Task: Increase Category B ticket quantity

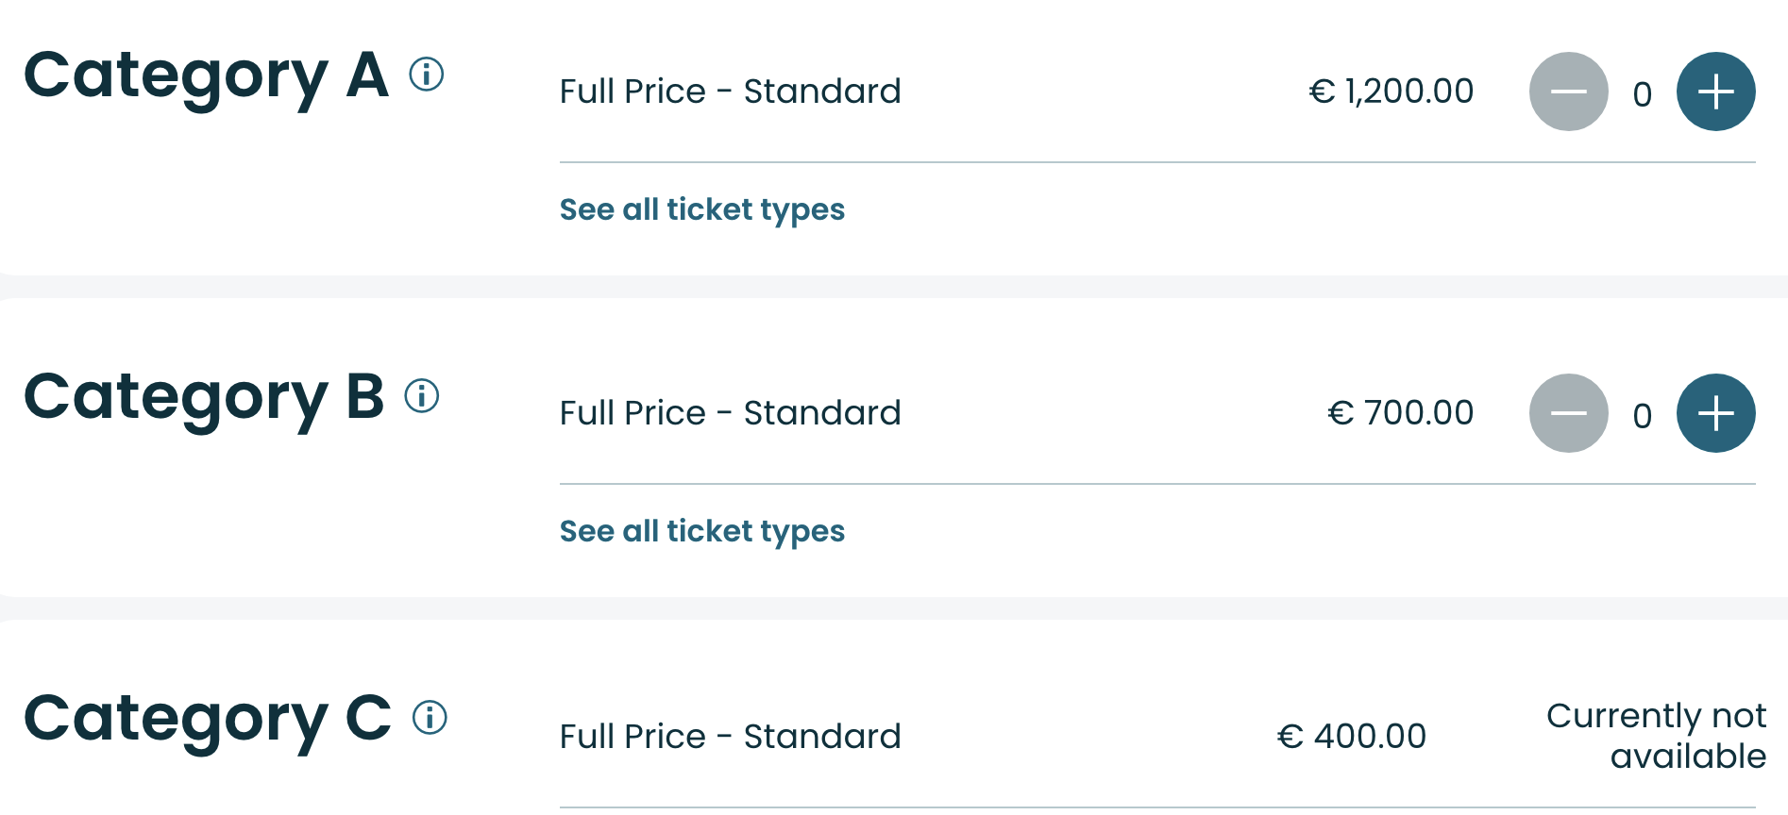Action: click(x=1715, y=413)
